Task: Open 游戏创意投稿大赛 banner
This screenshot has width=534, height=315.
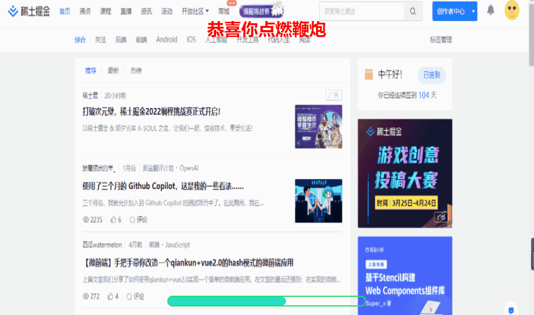Action: click(x=405, y=173)
